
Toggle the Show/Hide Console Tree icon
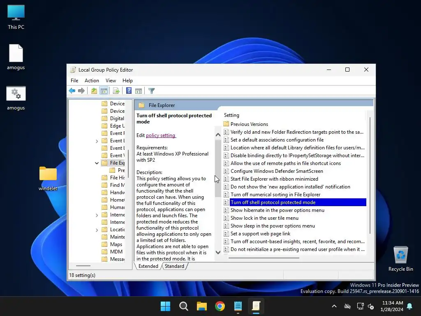[104, 91]
